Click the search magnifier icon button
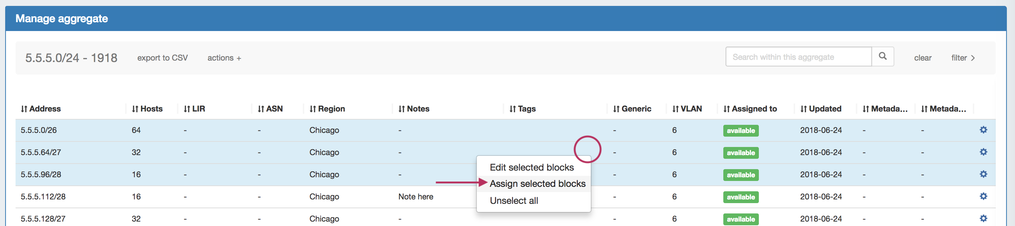The width and height of the screenshot is (1015, 226). (882, 56)
